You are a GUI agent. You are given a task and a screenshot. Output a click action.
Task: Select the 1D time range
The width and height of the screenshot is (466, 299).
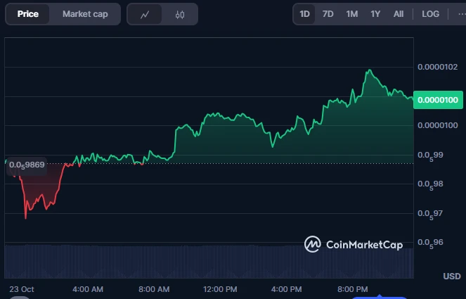point(304,14)
